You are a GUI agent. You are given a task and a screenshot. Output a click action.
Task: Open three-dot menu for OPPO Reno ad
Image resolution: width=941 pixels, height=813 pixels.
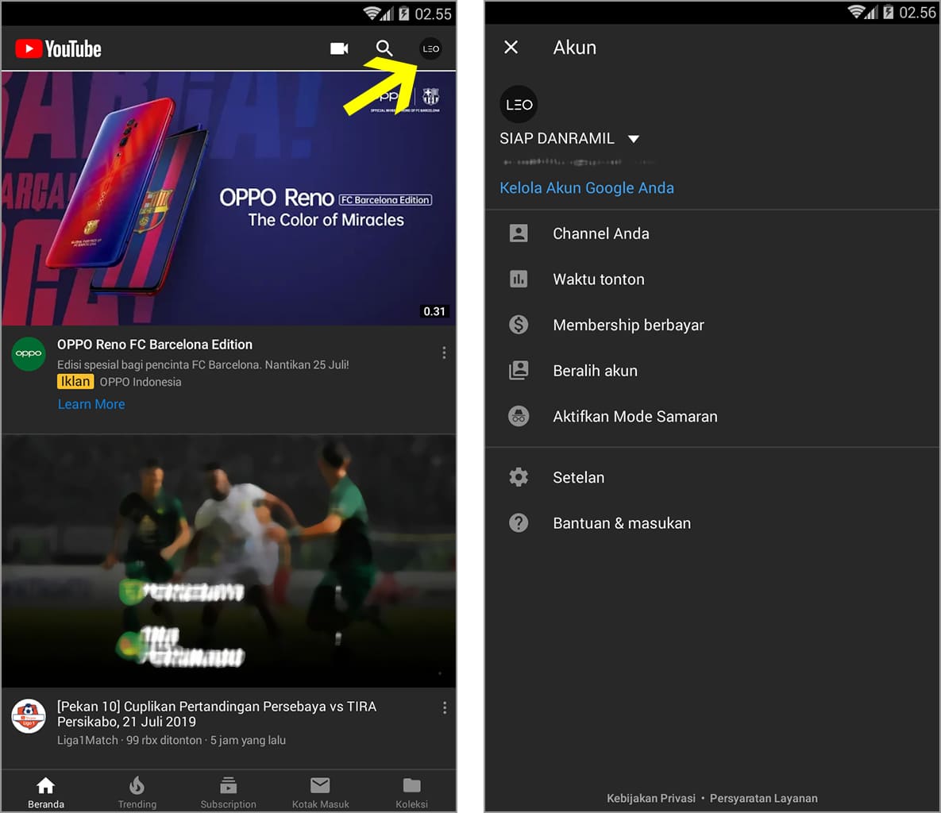coord(444,353)
